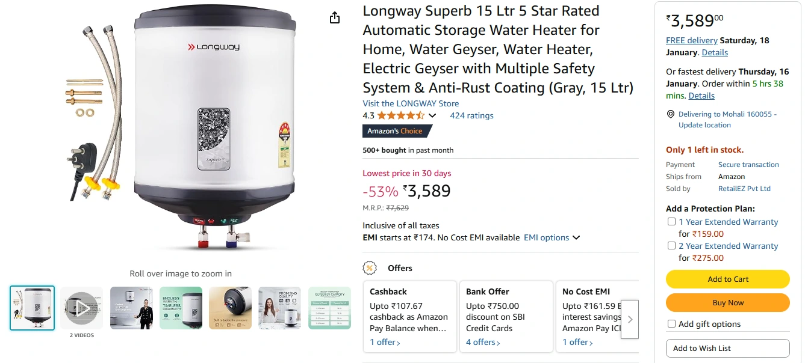805x363 pixels.
Task: Click the Add to Cart button
Action: 727,279
